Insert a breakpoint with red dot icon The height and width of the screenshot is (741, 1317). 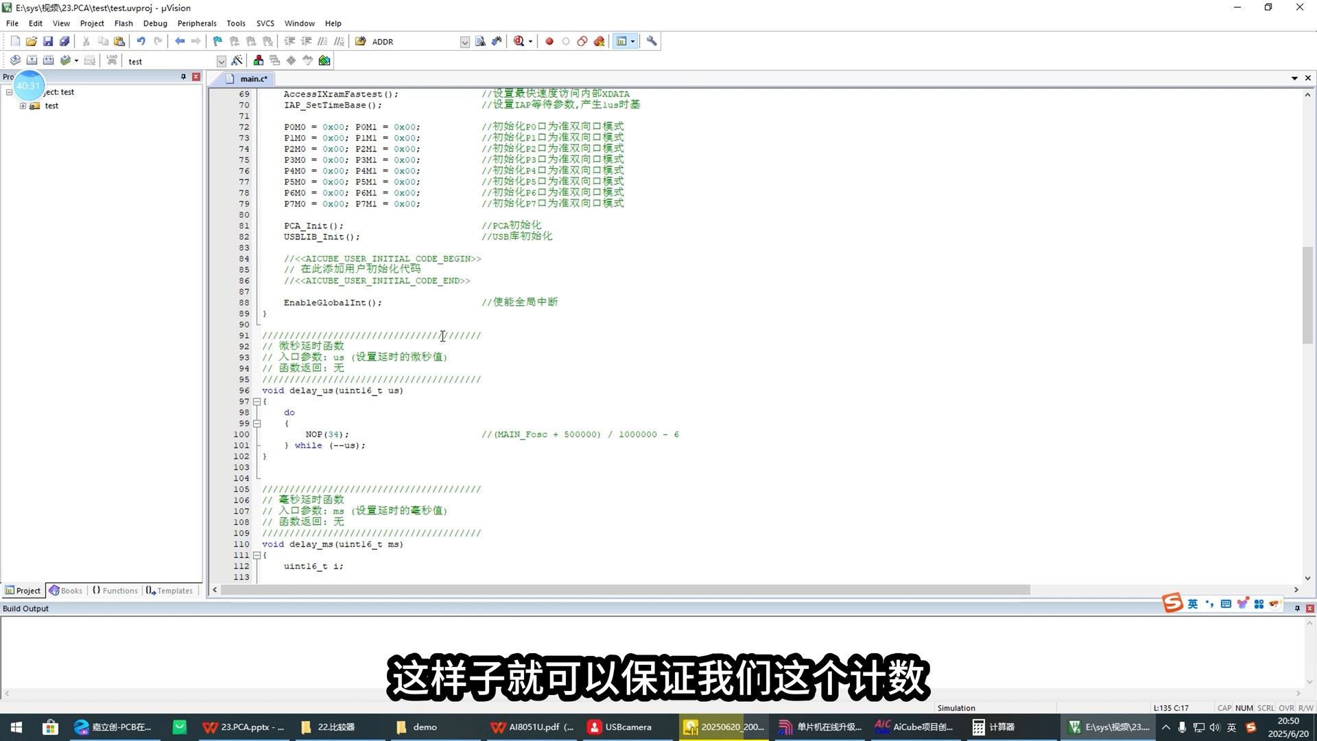coord(549,41)
